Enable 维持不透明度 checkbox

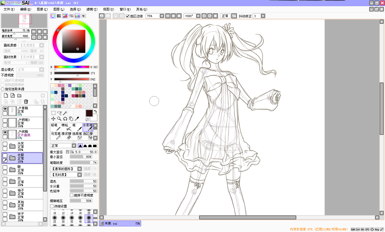click(x=71, y=195)
